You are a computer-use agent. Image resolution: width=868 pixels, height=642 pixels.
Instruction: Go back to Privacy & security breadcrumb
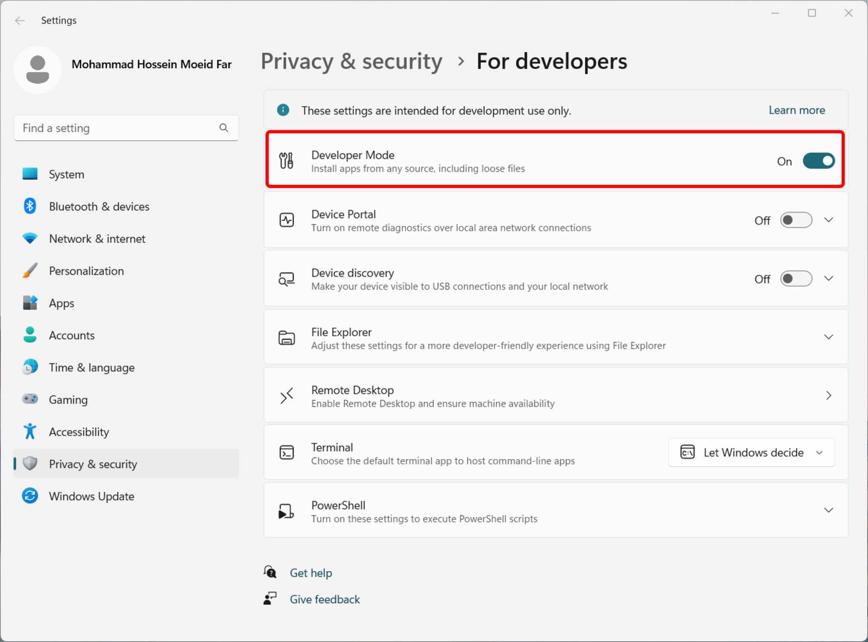point(352,61)
